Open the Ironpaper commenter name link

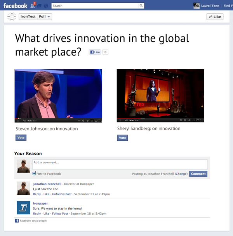tap(40, 203)
